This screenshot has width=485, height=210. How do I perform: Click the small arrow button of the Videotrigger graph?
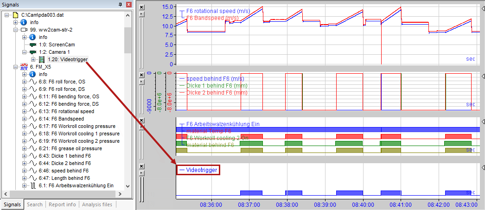pyautogui.click(x=141, y=173)
